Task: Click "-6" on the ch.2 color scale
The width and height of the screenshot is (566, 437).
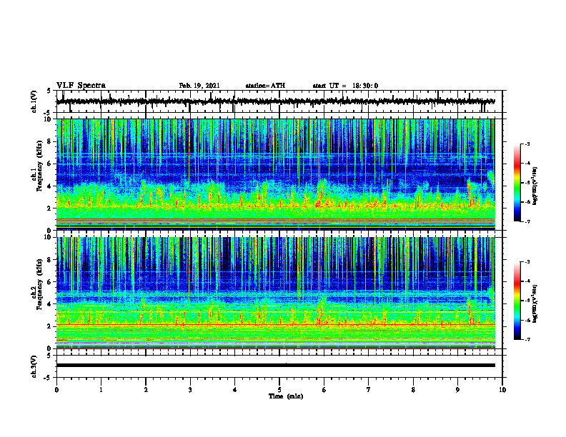Action: tap(527, 320)
